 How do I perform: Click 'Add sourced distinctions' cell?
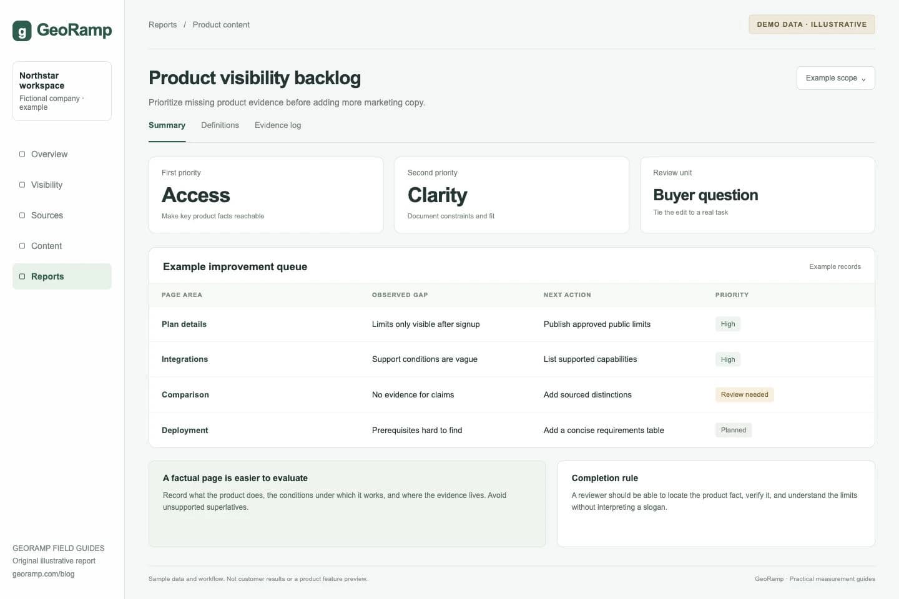(x=587, y=395)
